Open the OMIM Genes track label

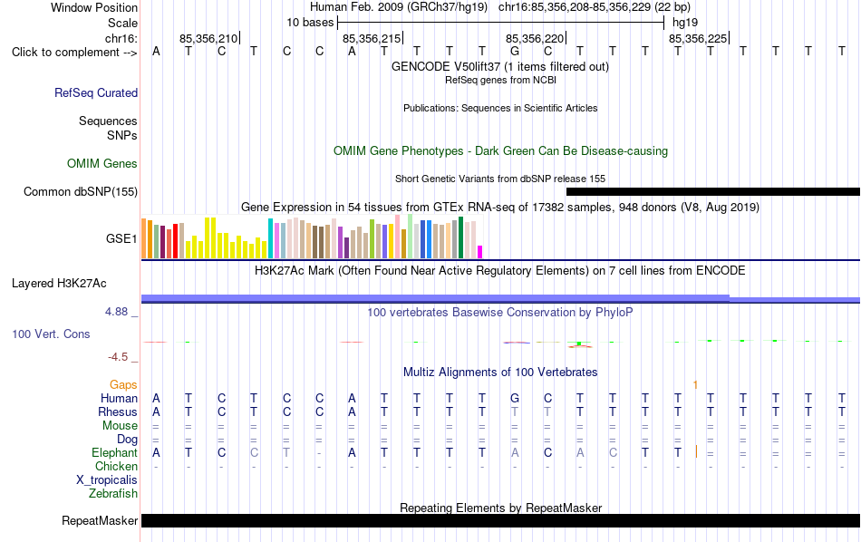pyautogui.click(x=102, y=164)
